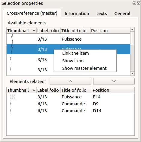Select the third contact thumbnail in Available elements

coord(10,59)
